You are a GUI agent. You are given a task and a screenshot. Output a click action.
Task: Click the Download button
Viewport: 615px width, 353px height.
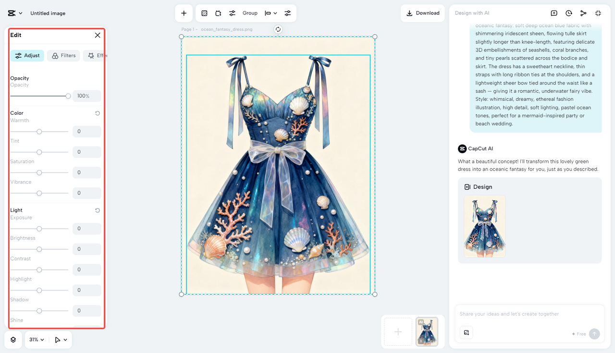pos(422,13)
